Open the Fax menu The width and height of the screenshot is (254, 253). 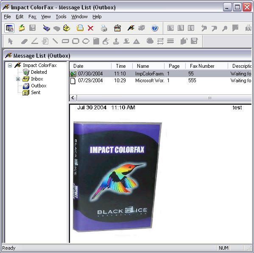[x=32, y=17]
